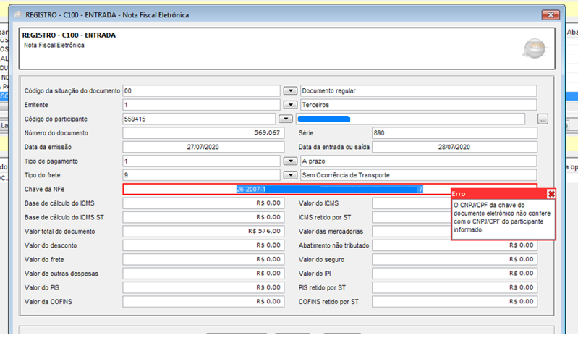Click the Valor do IPI field

point(454,273)
